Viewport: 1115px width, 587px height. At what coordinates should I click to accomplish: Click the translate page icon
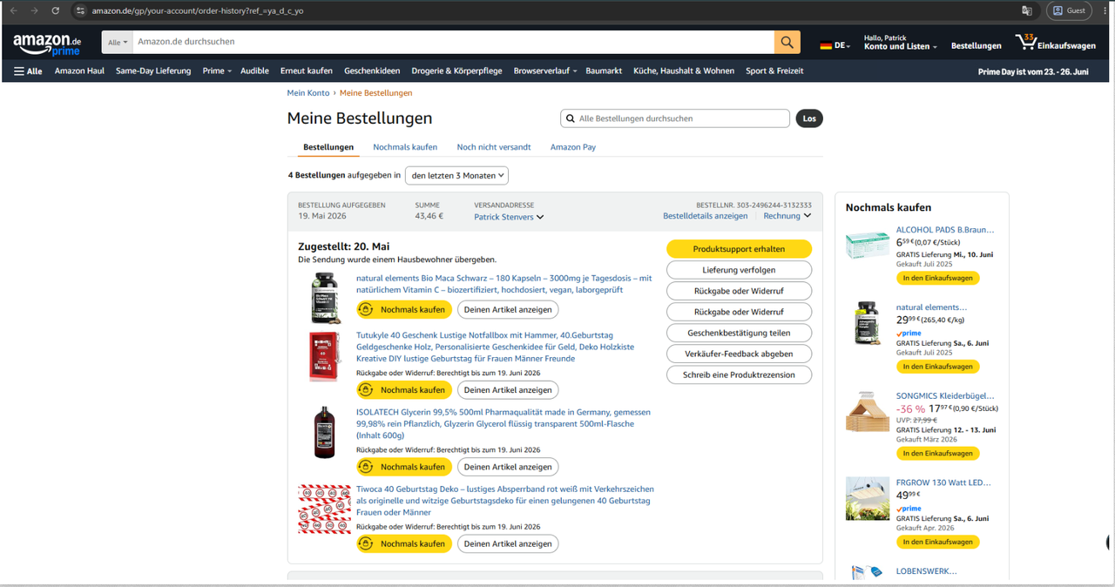(x=1027, y=10)
